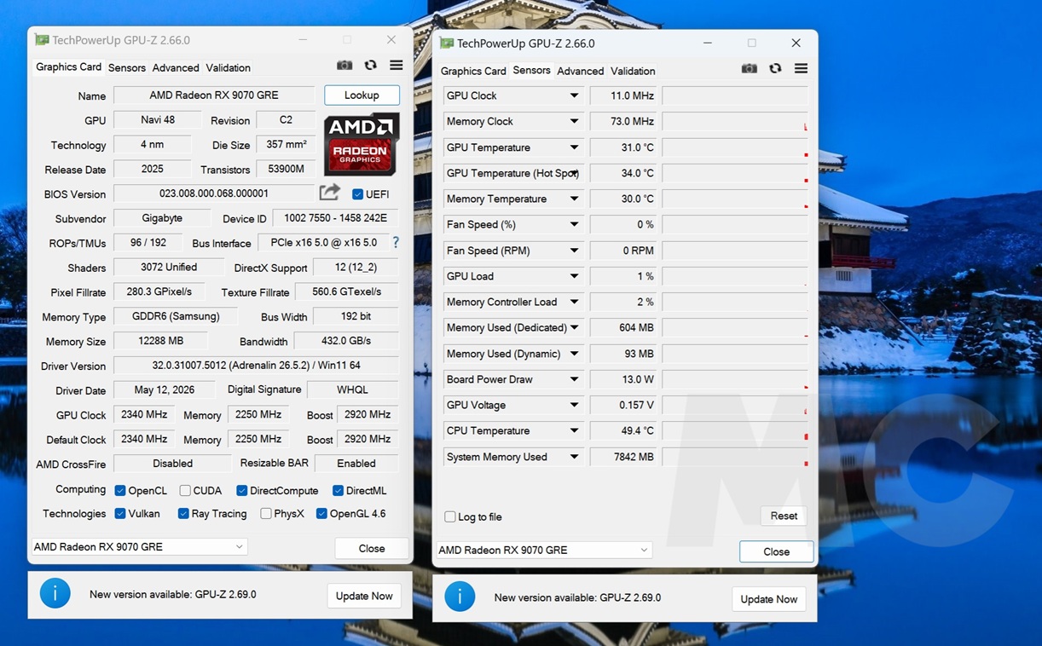Viewport: 1042px width, 646px height.
Task: Switch to Validation tab in right window
Action: point(633,71)
